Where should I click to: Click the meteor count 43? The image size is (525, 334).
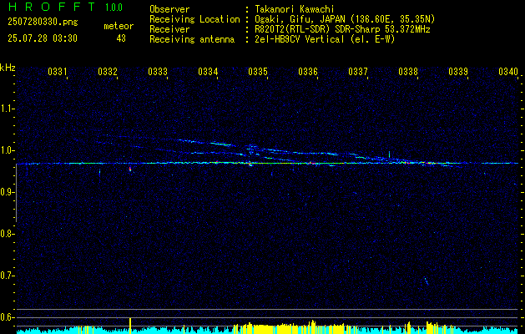pyautogui.click(x=121, y=38)
